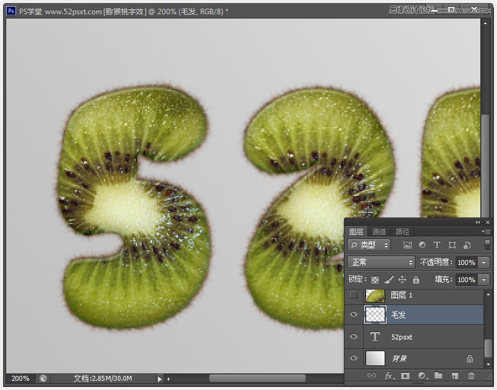Toggle visibility of the 背景 layer
This screenshot has width=497, height=390.
[354, 358]
